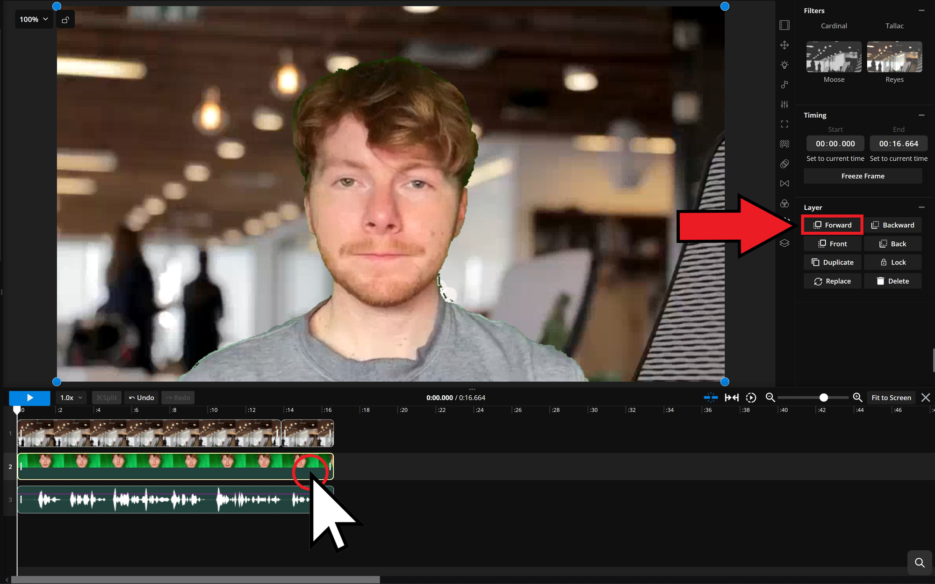Select the Crop tool icon

tap(784, 124)
